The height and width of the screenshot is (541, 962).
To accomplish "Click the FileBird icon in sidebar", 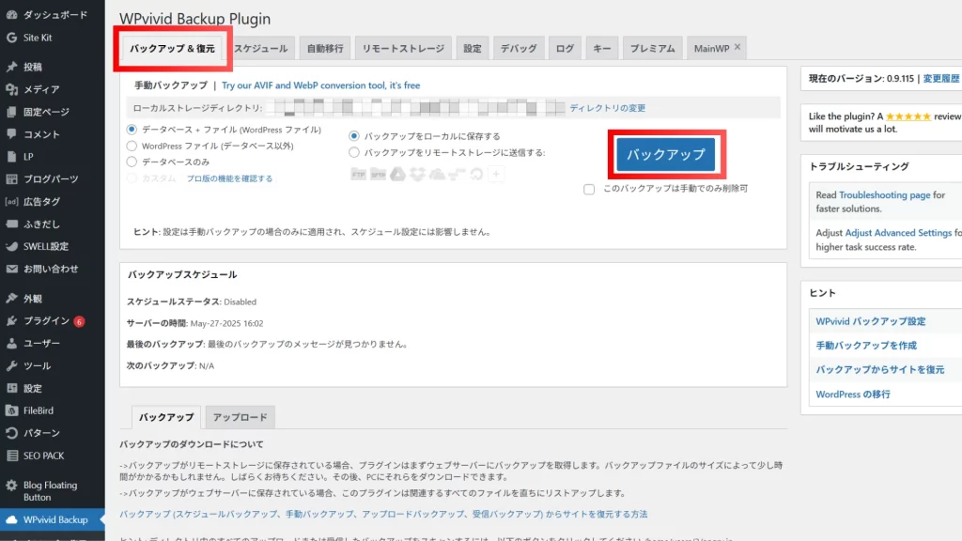I will tap(11, 410).
